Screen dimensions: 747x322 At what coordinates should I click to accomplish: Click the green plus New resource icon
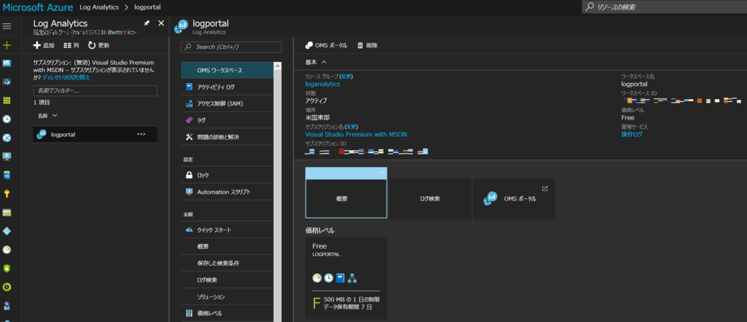[x=7, y=45]
